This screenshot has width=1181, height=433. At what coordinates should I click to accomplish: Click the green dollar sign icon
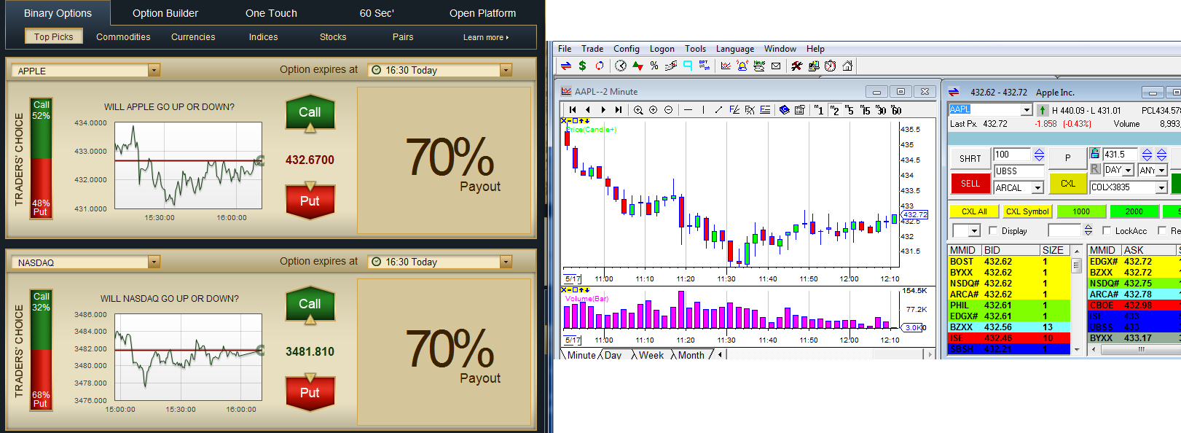(x=582, y=66)
